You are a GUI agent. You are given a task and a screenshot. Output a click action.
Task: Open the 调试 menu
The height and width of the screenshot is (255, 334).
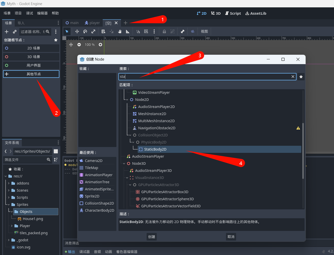[x=30, y=13]
